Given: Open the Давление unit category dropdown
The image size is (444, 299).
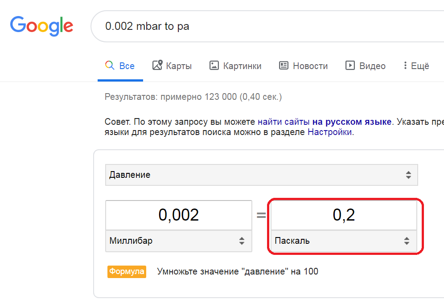Looking at the screenshot, I should (261, 175).
